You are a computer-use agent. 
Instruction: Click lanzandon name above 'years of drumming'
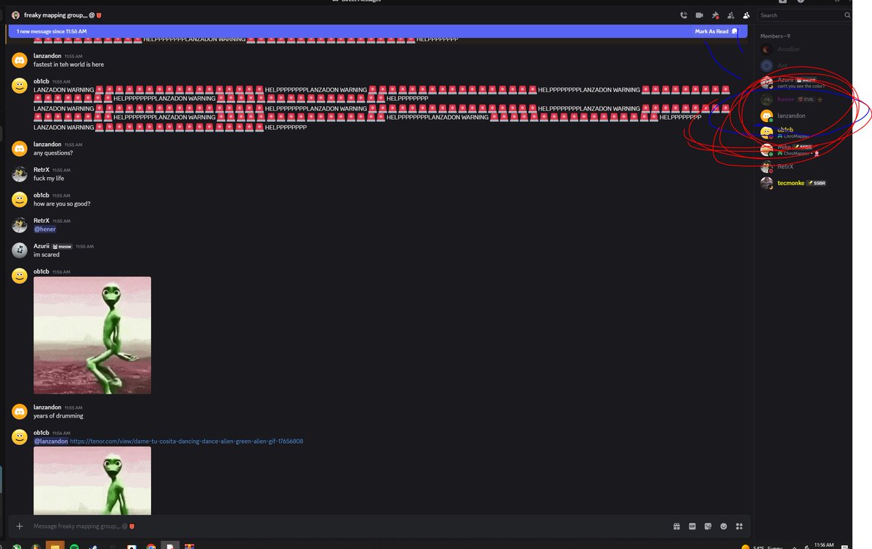(47, 407)
